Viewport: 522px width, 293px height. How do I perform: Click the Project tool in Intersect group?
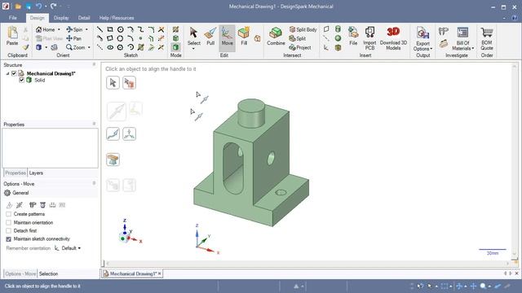(x=300, y=47)
